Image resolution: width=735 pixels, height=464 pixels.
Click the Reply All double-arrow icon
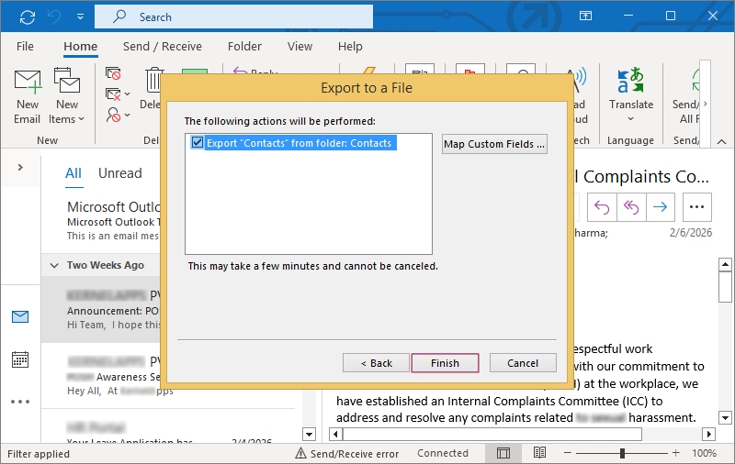click(x=630, y=207)
